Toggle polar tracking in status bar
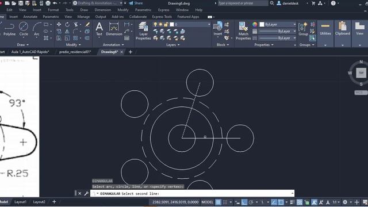Viewport: 368px width, 207px height. point(251,202)
